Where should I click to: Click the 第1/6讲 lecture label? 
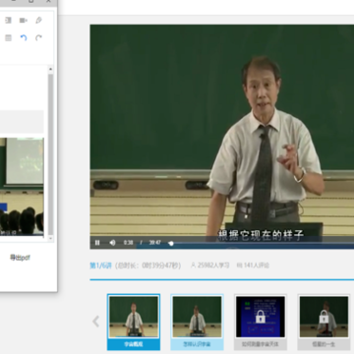pyautogui.click(x=101, y=265)
